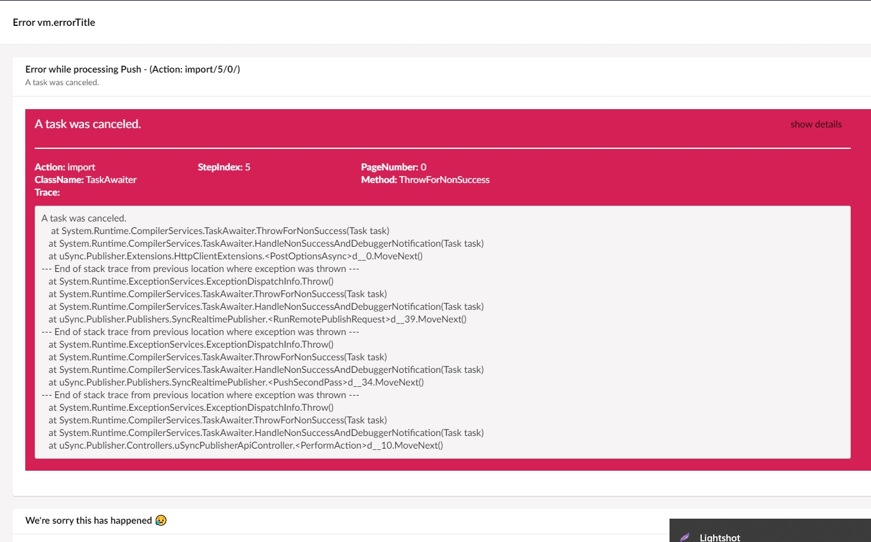Click small grey 'A task was canceled.' subtitle

(62, 83)
